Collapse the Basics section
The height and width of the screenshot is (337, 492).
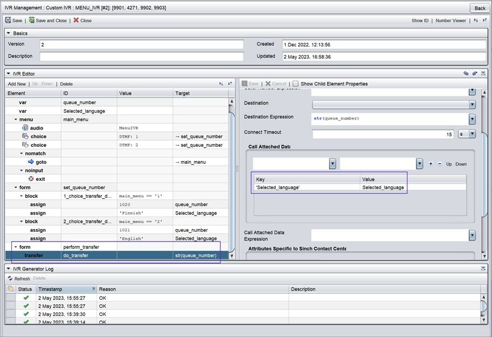(9, 33)
